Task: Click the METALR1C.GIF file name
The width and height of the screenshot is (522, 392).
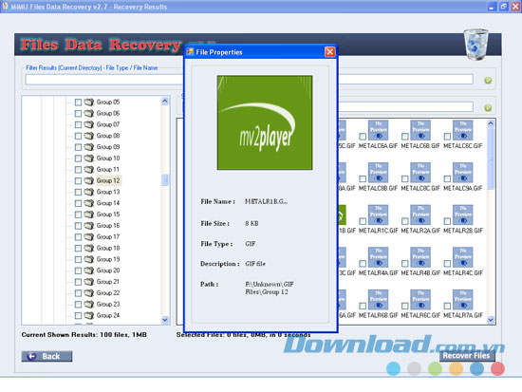Action: pos(378,231)
